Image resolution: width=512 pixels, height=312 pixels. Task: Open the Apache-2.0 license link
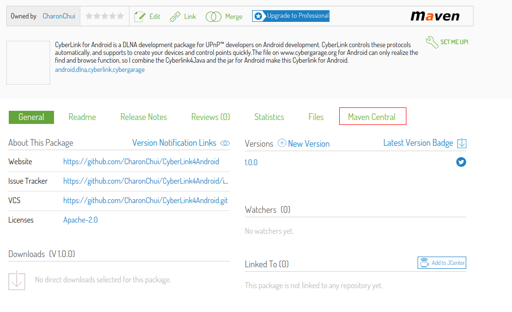[x=80, y=220]
